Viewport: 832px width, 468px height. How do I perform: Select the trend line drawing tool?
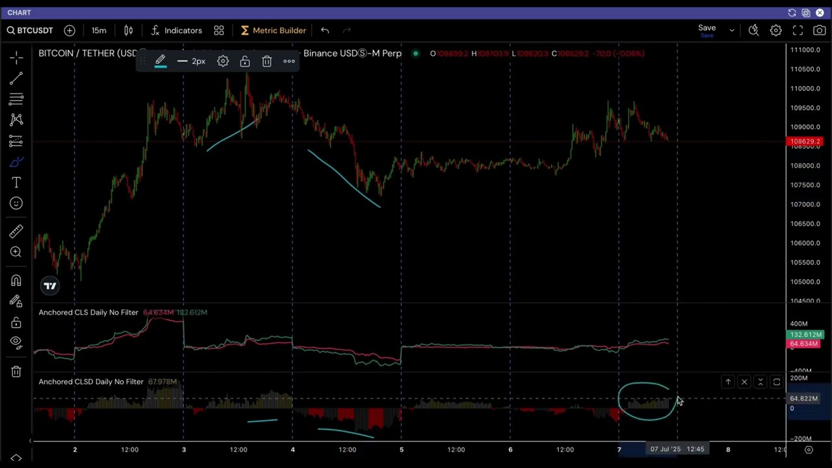click(16, 79)
